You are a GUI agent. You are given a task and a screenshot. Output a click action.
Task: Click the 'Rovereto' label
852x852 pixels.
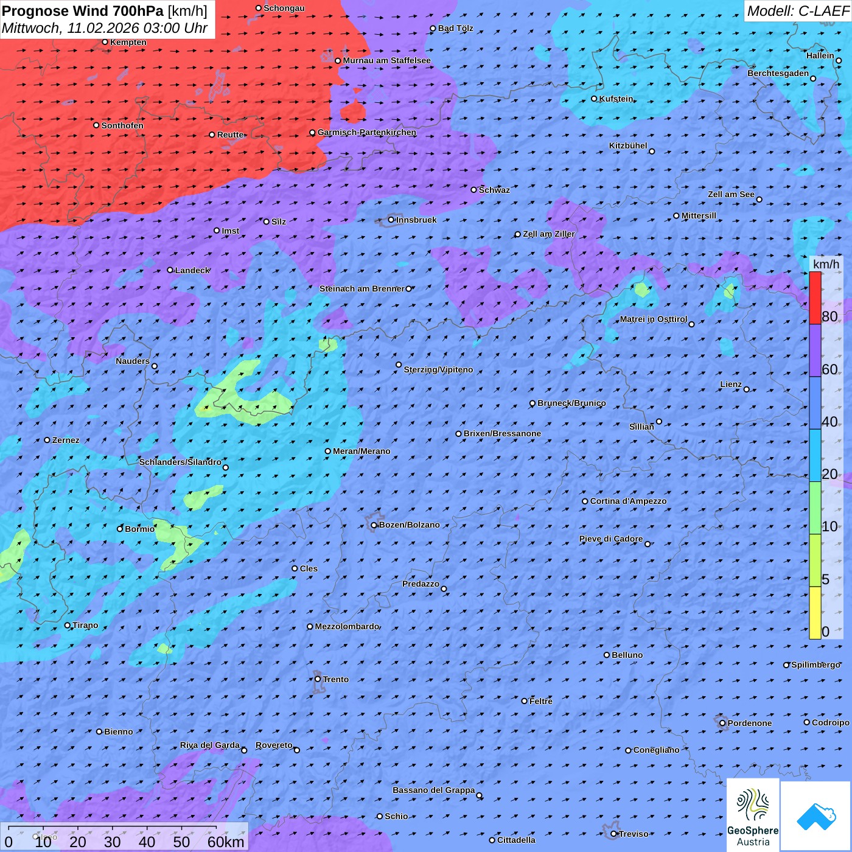(x=274, y=745)
